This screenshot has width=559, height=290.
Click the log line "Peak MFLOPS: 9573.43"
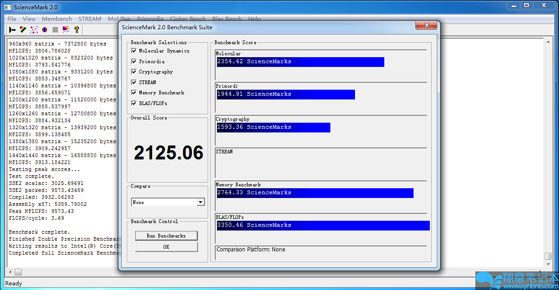point(41,211)
